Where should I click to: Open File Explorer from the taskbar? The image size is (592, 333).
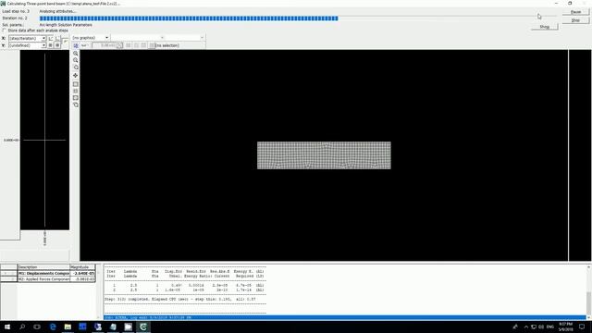(x=68, y=327)
